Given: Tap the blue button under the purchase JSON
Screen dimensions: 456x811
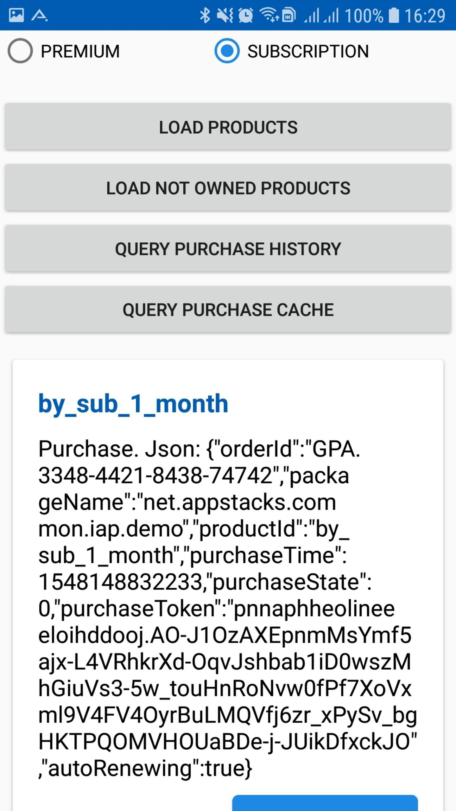Looking at the screenshot, I should coord(325,802).
